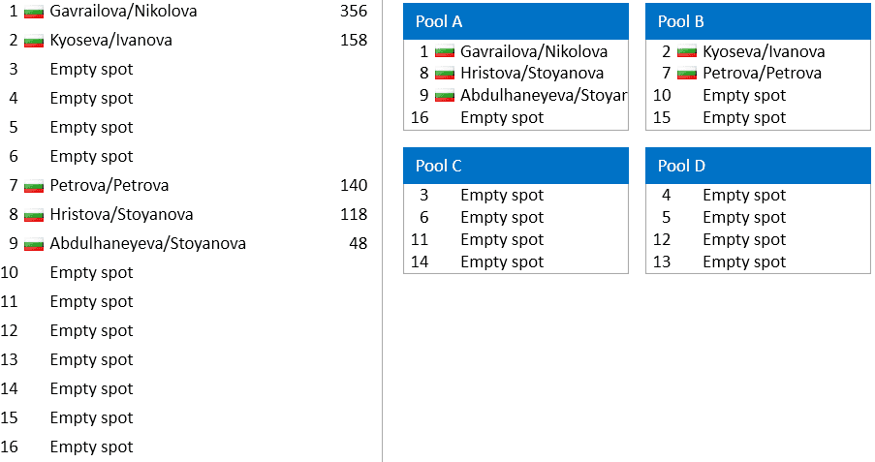Click the flag beside Petrova/Petrova seed 7 in list
Viewport: 875px width, 462px height.
34,186
